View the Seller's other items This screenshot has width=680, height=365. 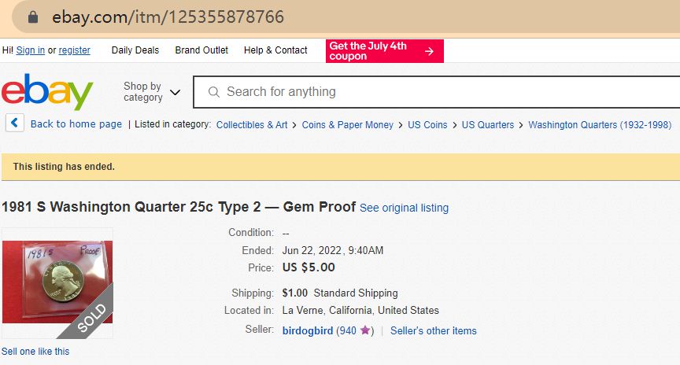coord(434,330)
